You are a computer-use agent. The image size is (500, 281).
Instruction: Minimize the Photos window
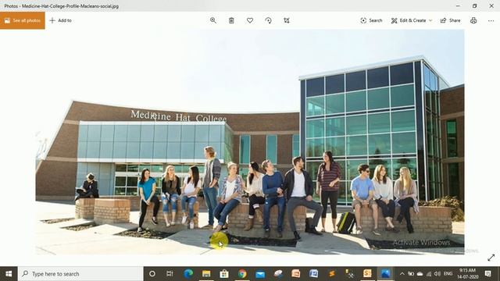point(458,5)
